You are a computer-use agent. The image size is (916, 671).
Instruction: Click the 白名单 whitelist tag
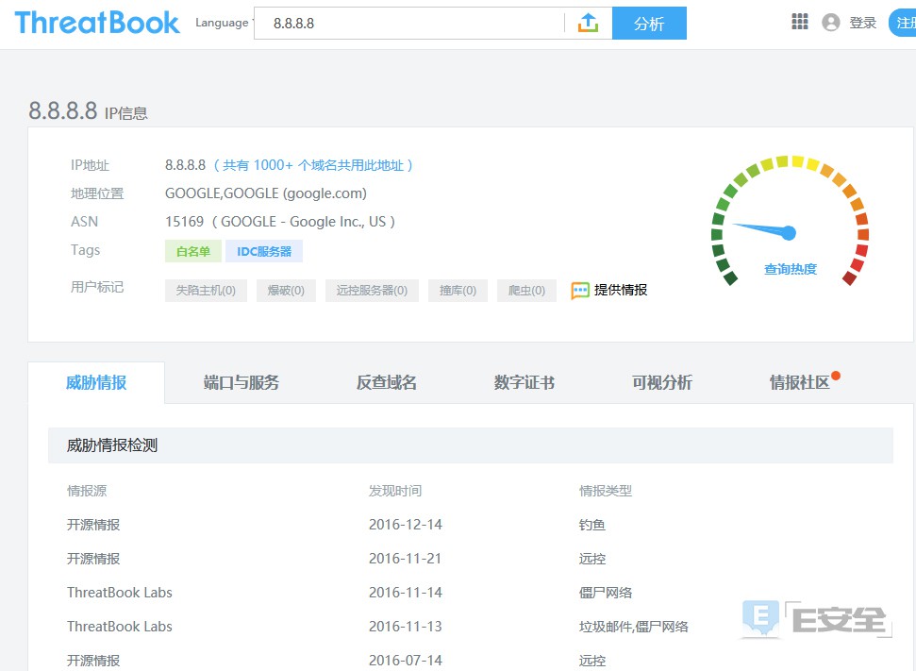click(x=193, y=251)
